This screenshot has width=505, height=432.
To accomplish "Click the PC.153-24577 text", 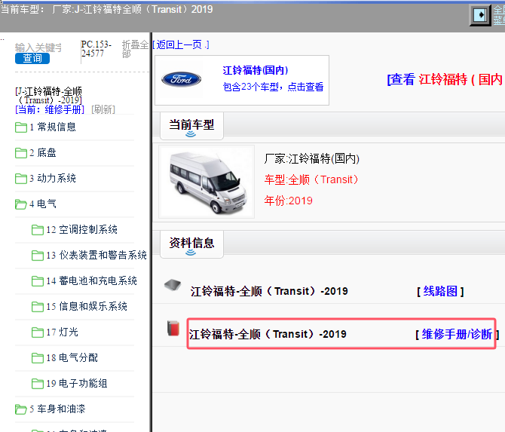I will pyautogui.click(x=96, y=49).
